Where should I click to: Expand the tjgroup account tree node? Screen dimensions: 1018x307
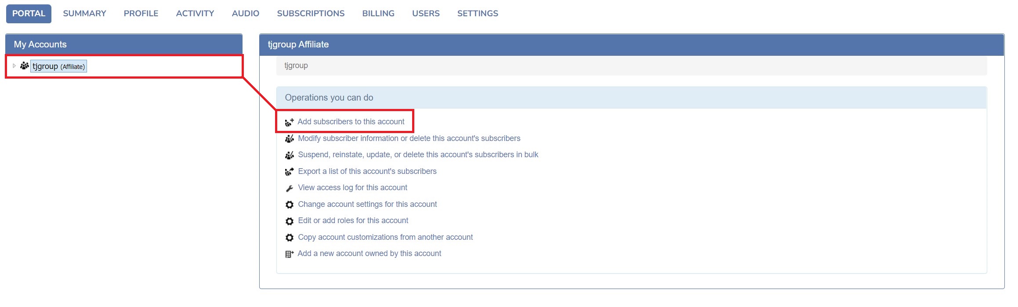click(x=14, y=66)
